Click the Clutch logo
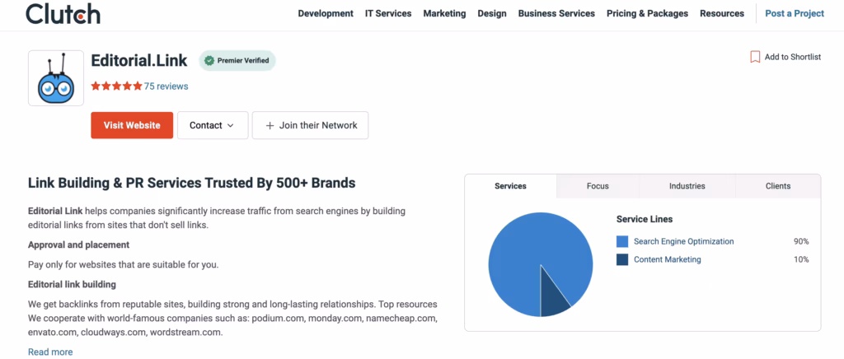844x359 pixels. click(63, 13)
